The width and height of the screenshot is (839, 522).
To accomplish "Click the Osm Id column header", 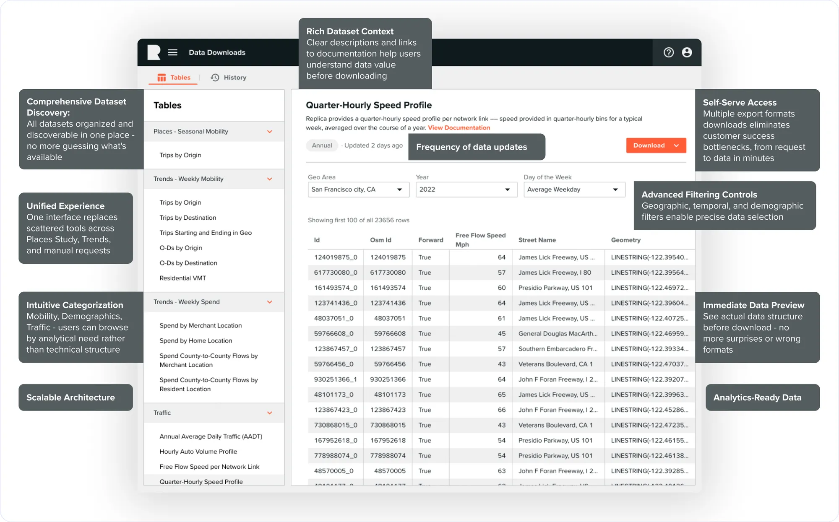I will [x=380, y=240].
